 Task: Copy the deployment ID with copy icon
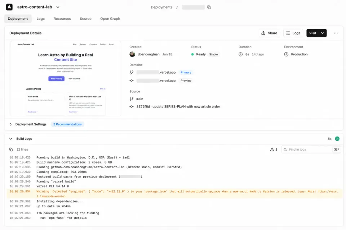tap(209, 7)
